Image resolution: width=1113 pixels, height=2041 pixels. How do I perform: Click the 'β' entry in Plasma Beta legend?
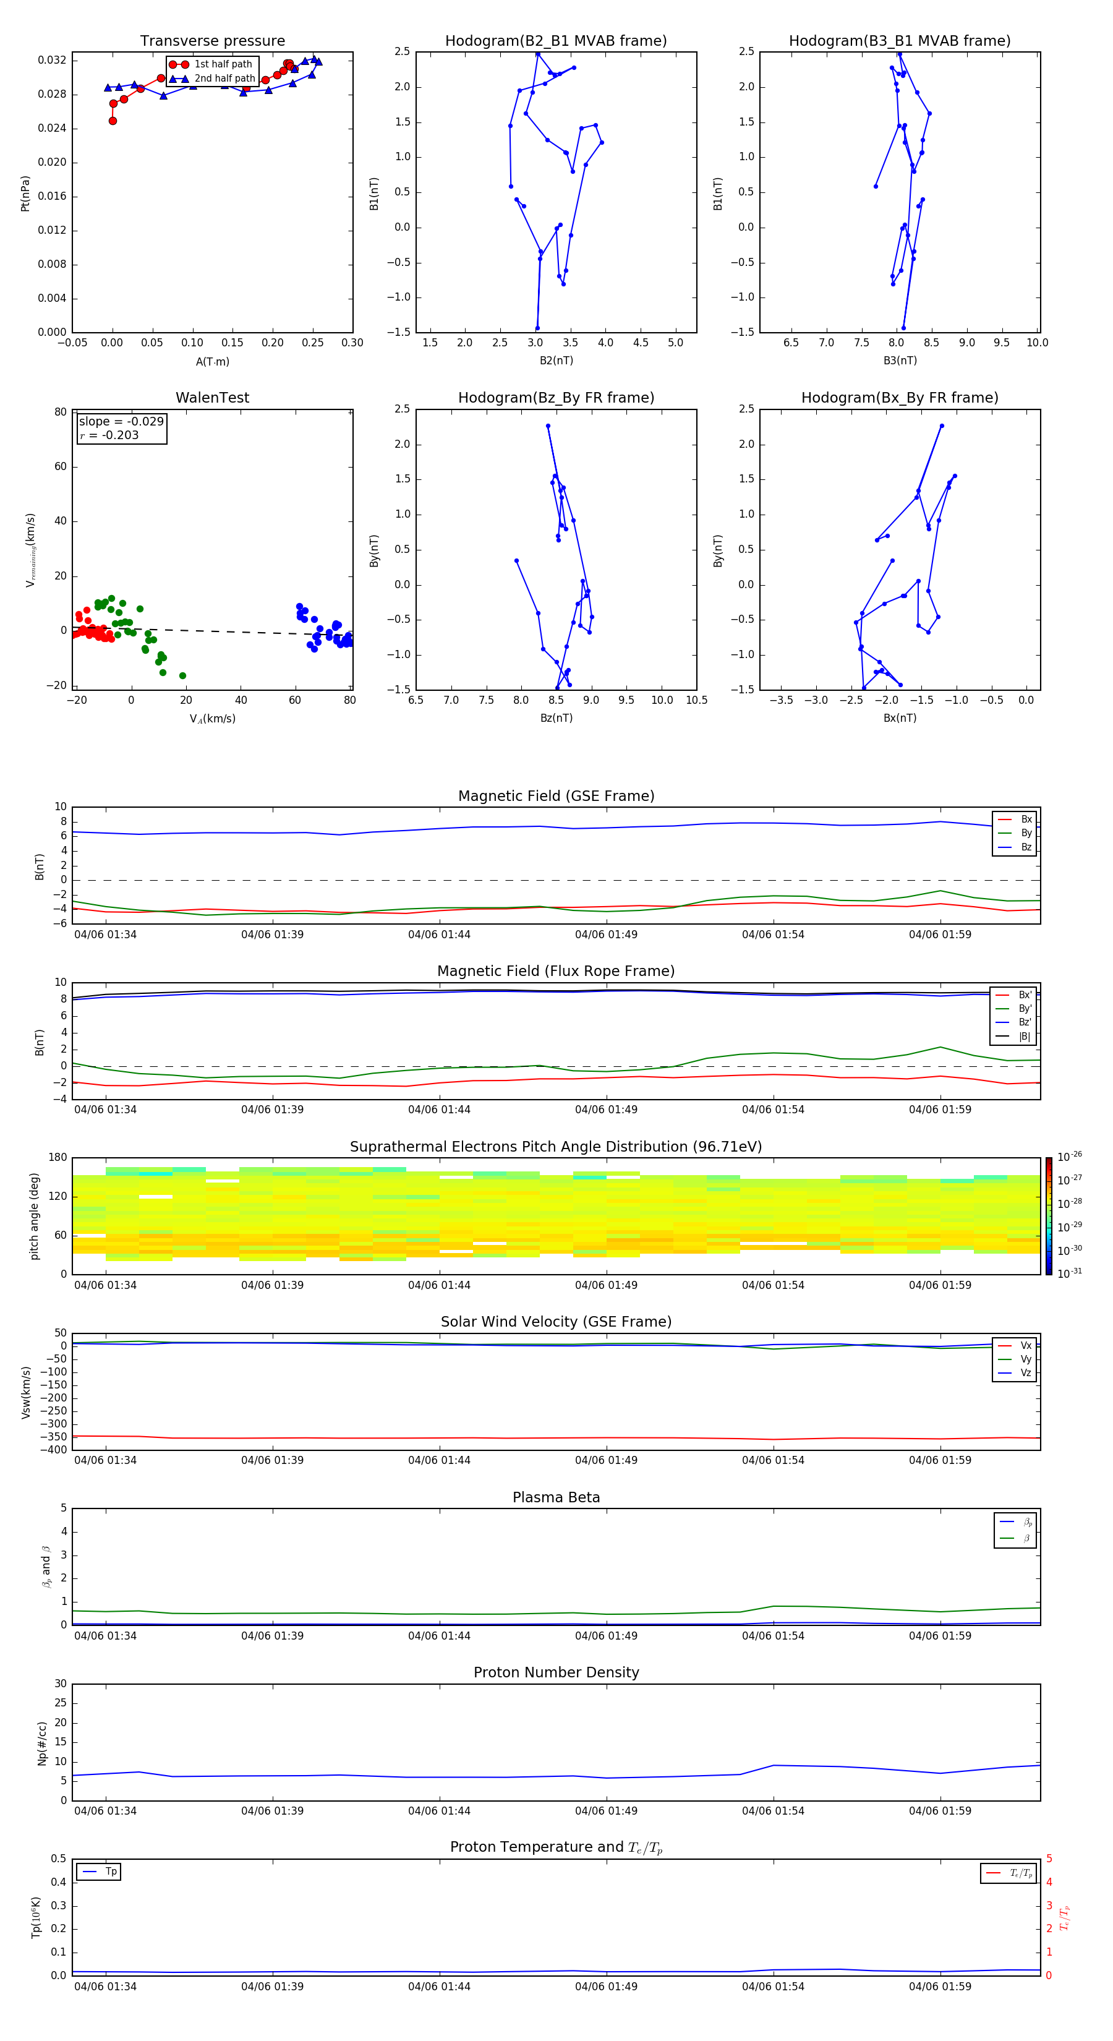point(1015,1538)
